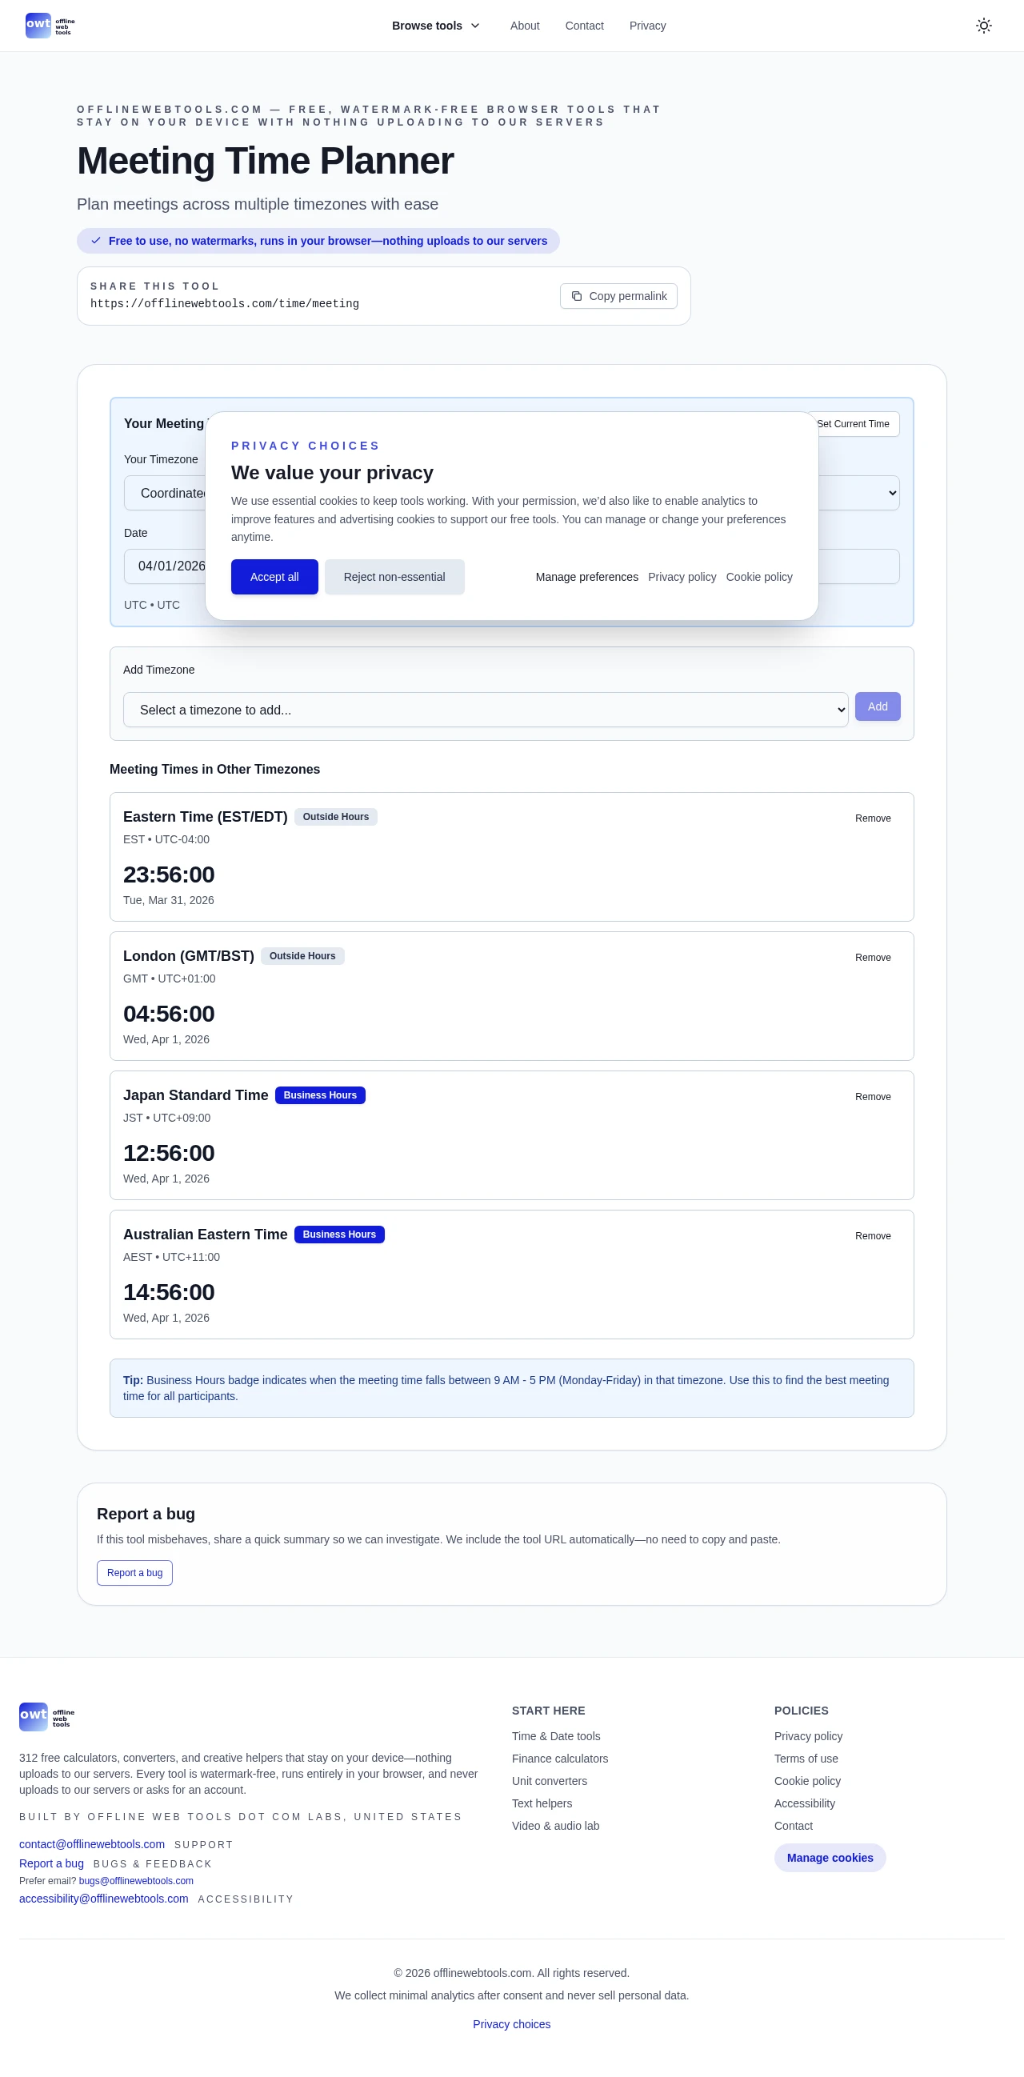This screenshot has width=1024, height=2077.
Task: Remove the Eastern Time card
Action: pos(873,818)
